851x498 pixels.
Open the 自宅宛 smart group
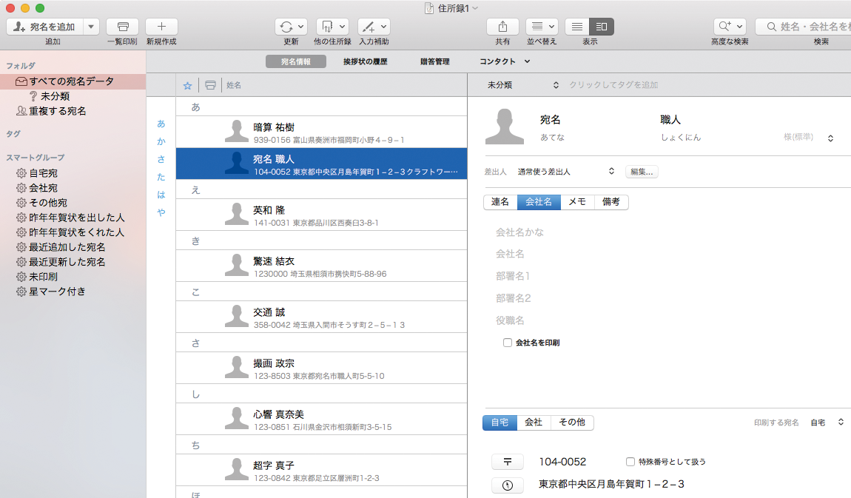(x=43, y=173)
